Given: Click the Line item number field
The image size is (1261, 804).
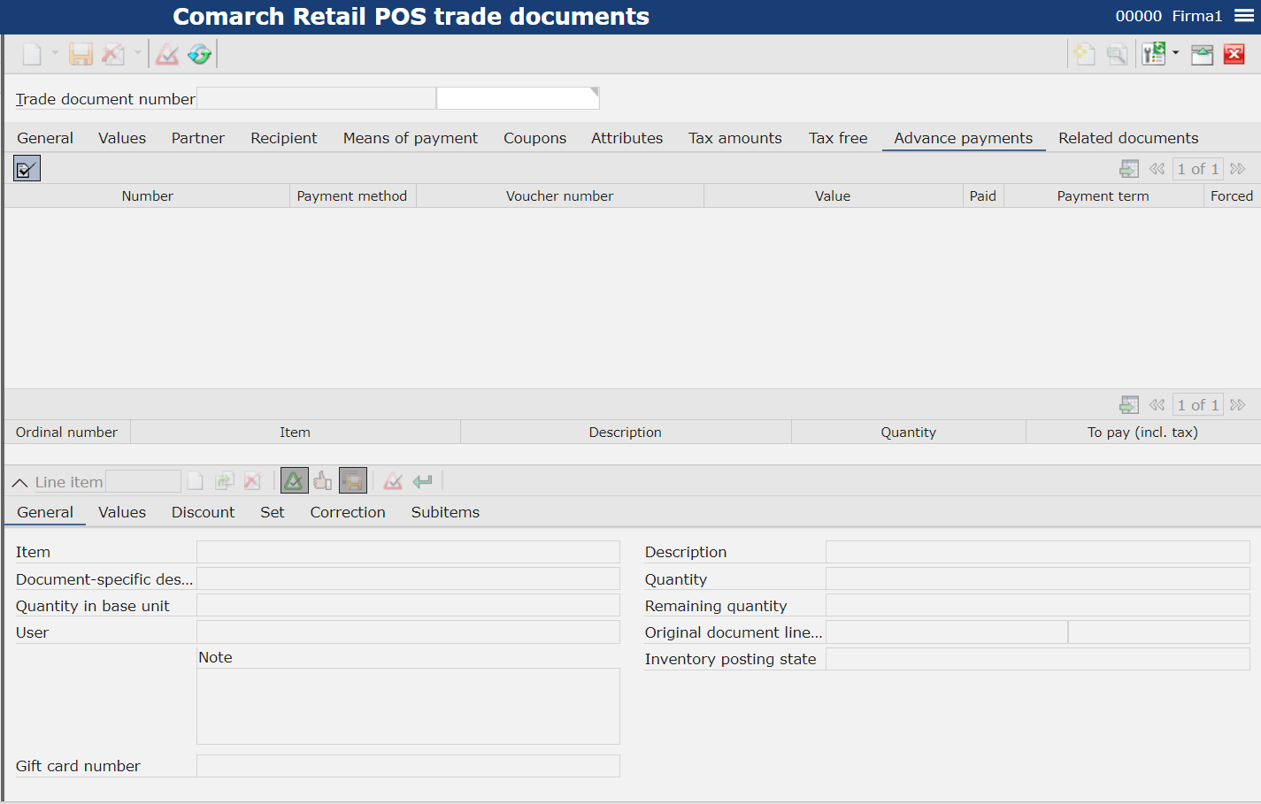Looking at the screenshot, I should pyautogui.click(x=142, y=481).
